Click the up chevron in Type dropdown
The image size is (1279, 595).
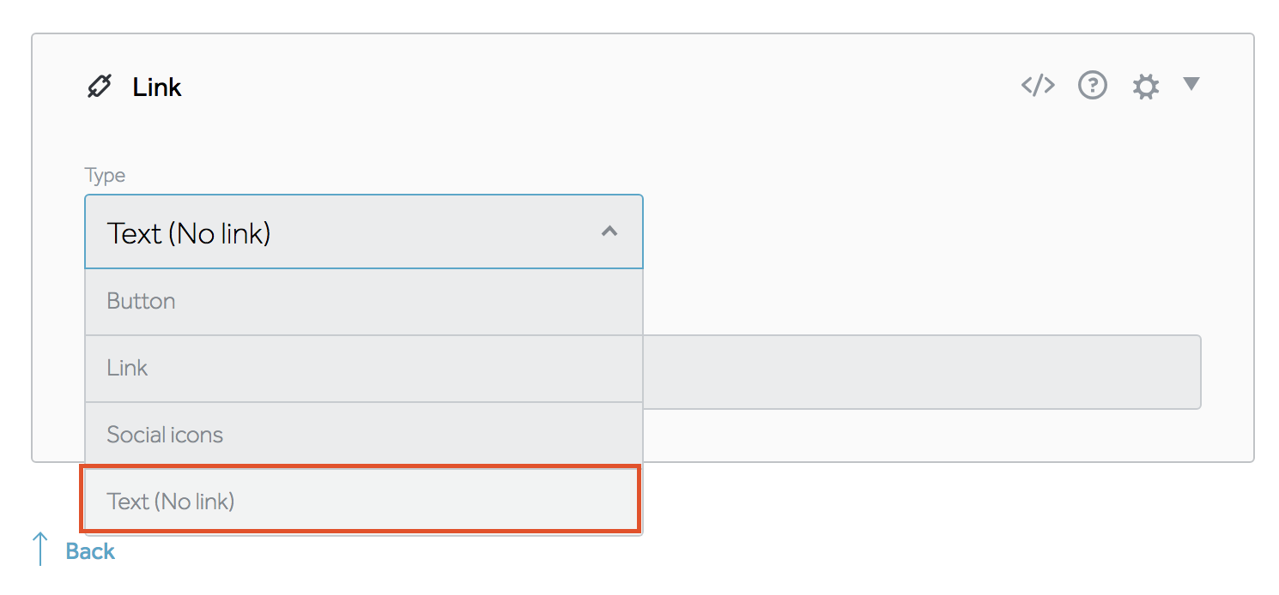[609, 231]
